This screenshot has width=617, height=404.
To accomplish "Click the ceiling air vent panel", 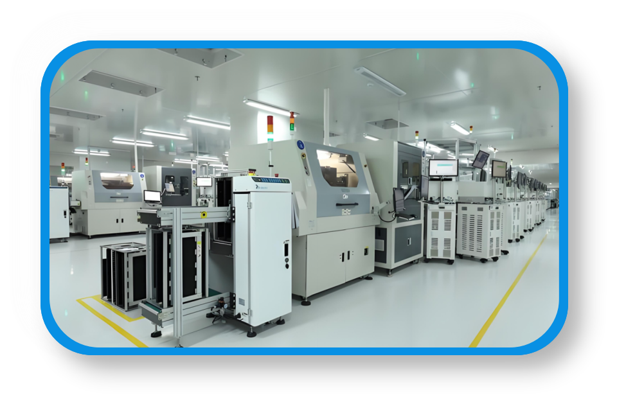I will click(x=120, y=83).
